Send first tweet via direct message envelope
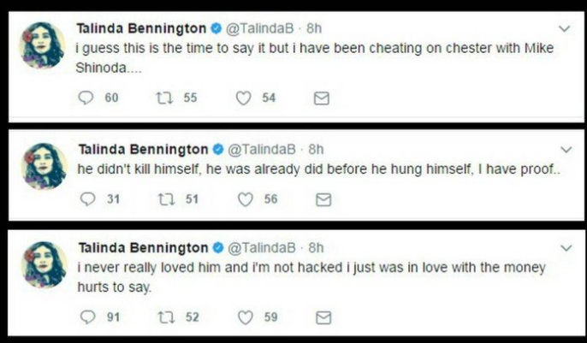587x343 pixels. point(321,98)
